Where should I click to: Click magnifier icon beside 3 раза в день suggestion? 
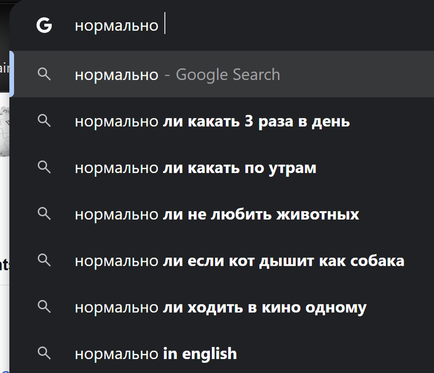(x=44, y=121)
